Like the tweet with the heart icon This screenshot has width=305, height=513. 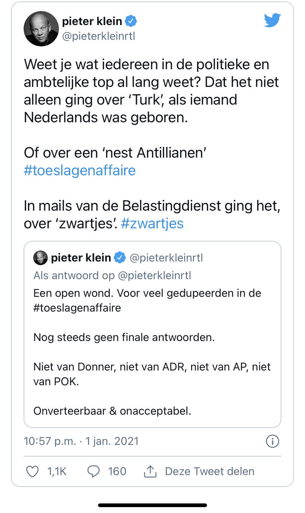(33, 471)
